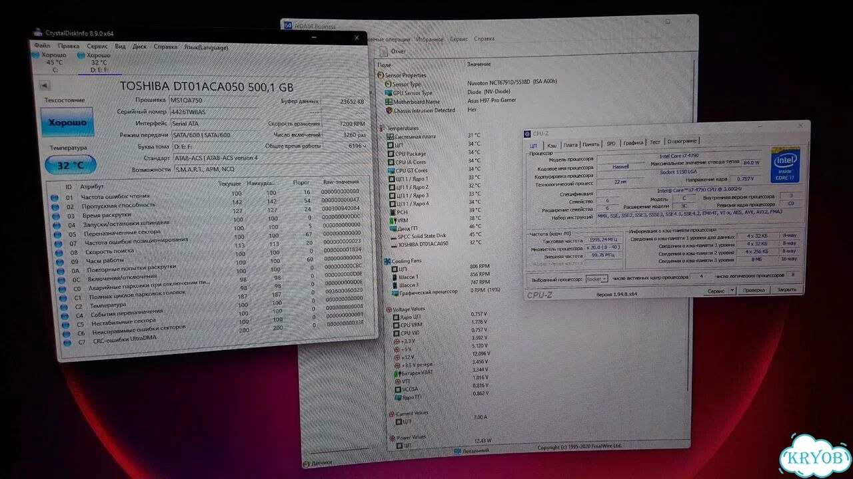The image size is (853, 479).
Task: Switch to the Тест tab in CPU-Z
Action: coord(655,142)
